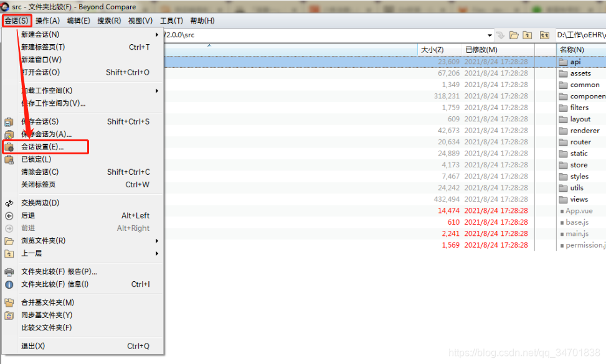Viewport: 606px width, 364px height.
Task: Click right path field D:\工作\oEHR
Action: (x=581, y=35)
